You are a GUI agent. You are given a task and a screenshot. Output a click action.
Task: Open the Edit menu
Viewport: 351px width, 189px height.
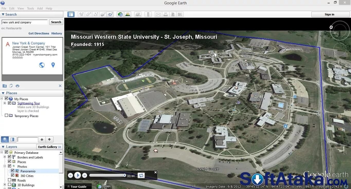coord(12,8)
